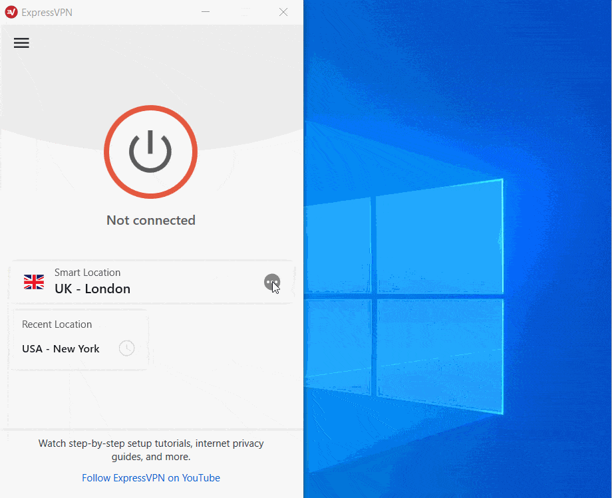Click the ExpressVPN logo in title bar
Screen dimensions: 612x498
[11, 12]
